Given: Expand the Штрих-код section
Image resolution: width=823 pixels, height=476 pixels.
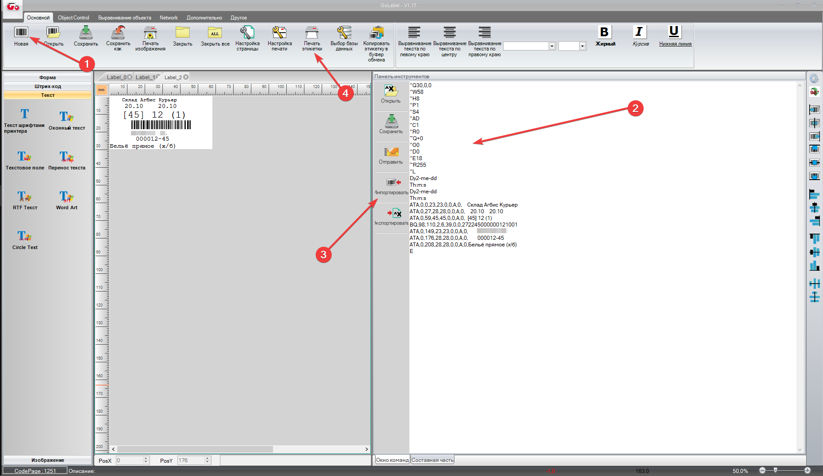Looking at the screenshot, I should click(x=47, y=86).
